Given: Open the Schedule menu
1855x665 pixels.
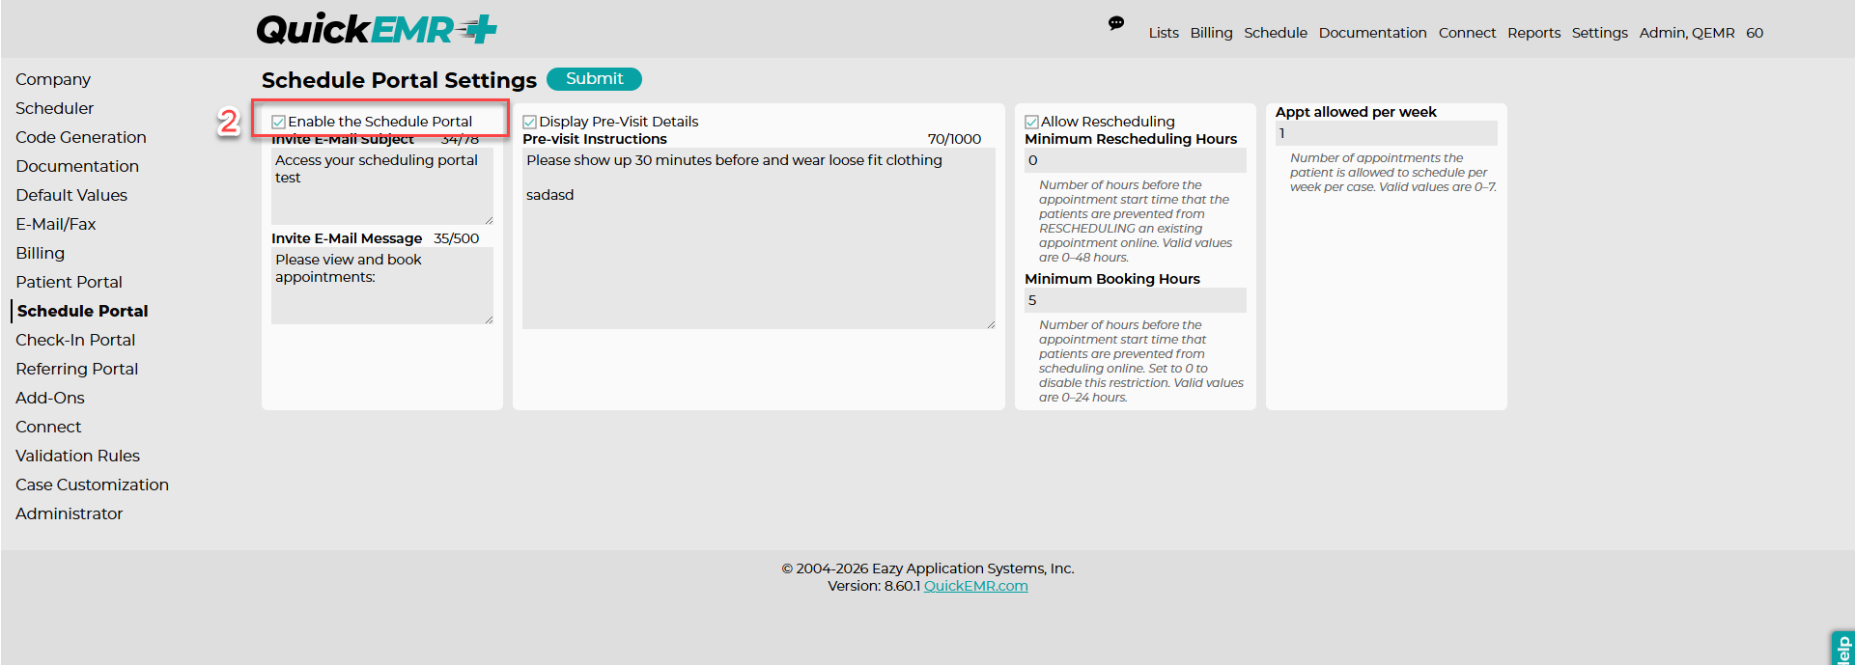Looking at the screenshot, I should 1275,33.
